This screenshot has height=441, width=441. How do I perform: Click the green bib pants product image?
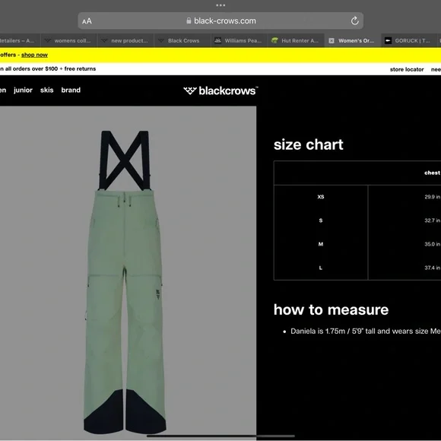point(125,282)
